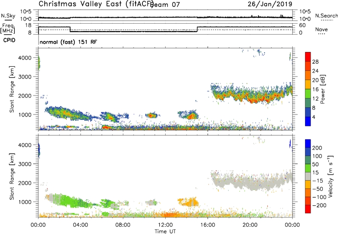Click the 'Christmas Valley East (fitACF)' title
338x234 pixels.
96,4
